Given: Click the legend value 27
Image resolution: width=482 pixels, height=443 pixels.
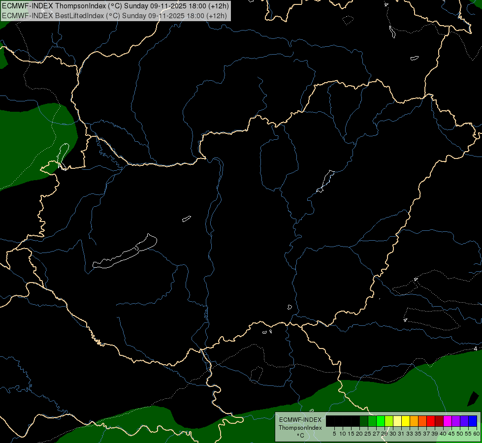Looking at the screenshot, I should tap(376, 434).
